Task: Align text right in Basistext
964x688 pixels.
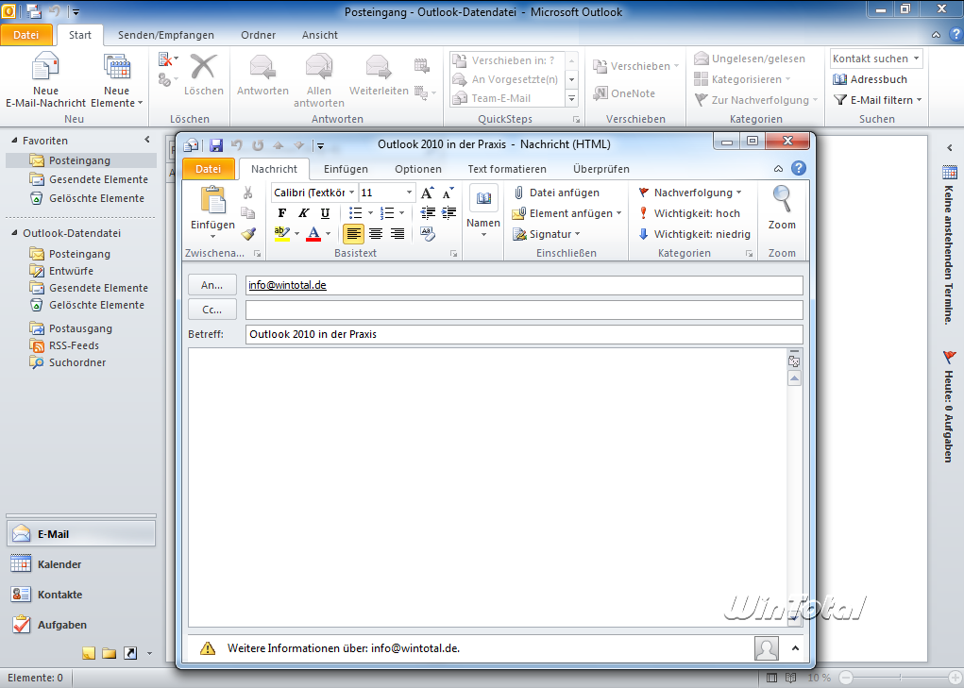Action: tap(397, 233)
